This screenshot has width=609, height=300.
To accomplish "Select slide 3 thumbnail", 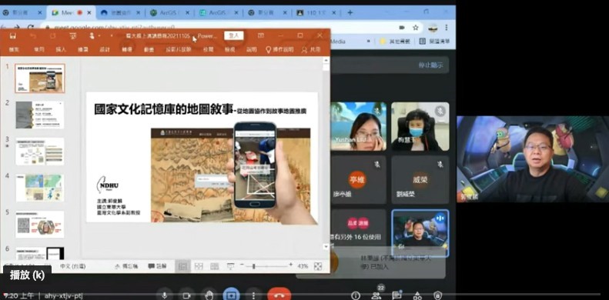I will 40,152.
